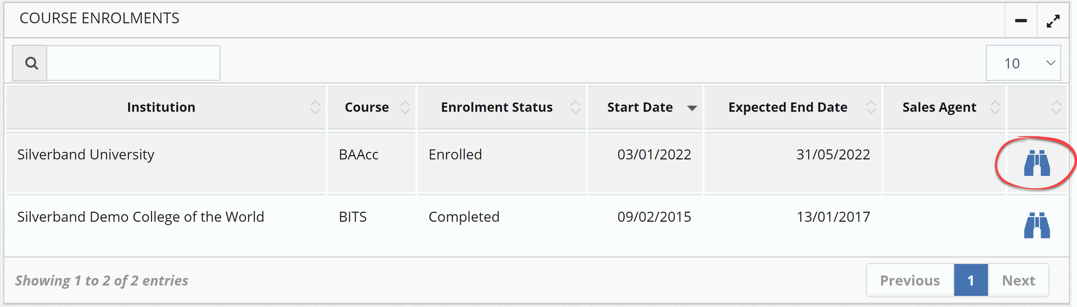Go to the Previous page
The image size is (1077, 307).
910,281
